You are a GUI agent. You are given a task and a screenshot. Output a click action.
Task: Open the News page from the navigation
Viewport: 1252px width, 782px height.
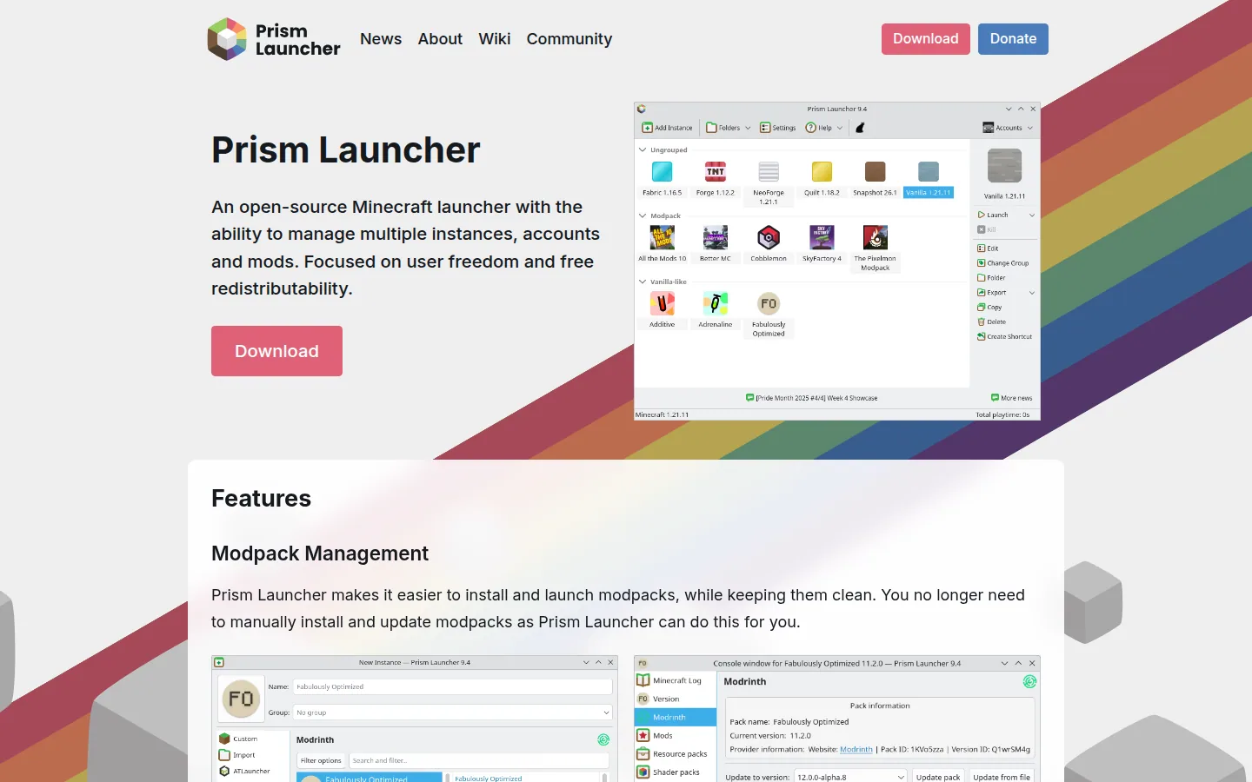click(381, 39)
